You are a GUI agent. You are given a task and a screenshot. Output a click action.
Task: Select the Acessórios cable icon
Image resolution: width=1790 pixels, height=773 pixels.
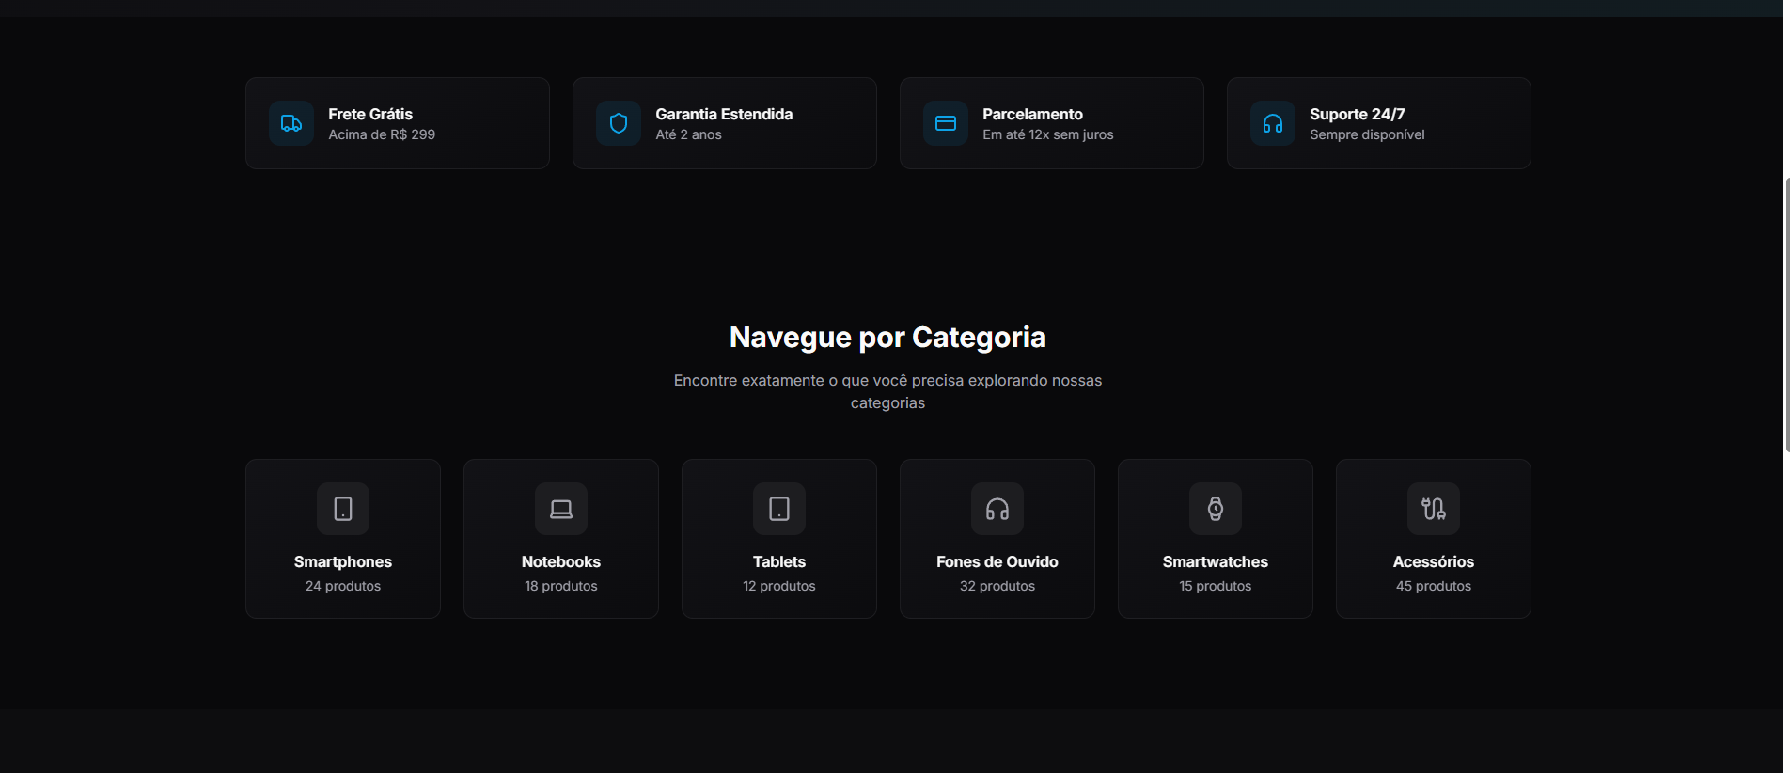pyautogui.click(x=1434, y=509)
